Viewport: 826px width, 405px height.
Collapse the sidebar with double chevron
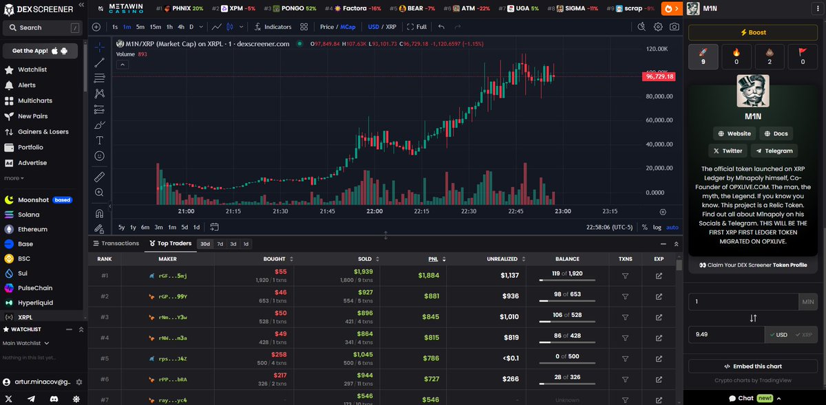click(81, 6)
